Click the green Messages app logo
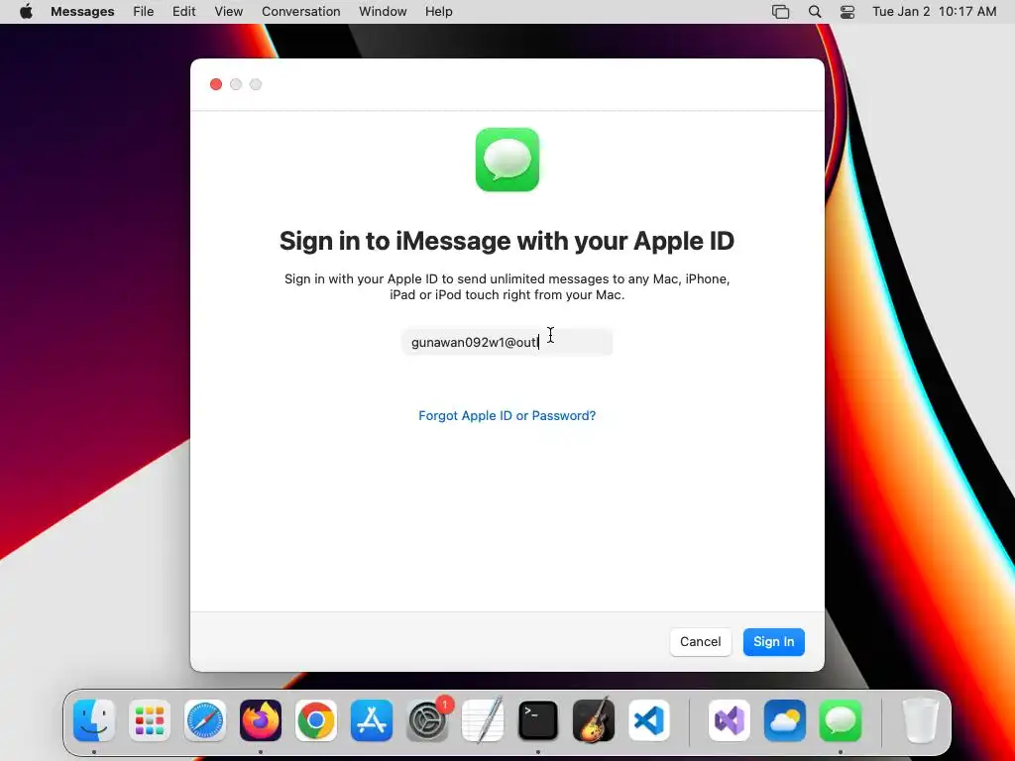The height and width of the screenshot is (761, 1015). [x=507, y=160]
